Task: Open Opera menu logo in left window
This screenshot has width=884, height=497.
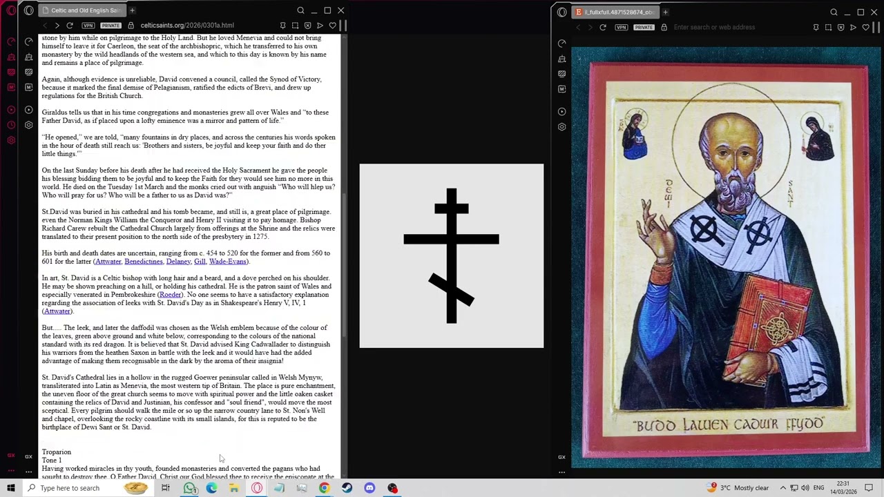Action: coord(28,10)
